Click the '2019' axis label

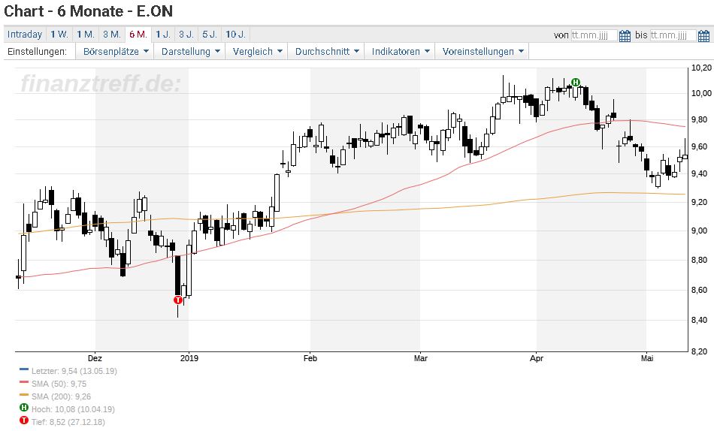[x=189, y=358]
